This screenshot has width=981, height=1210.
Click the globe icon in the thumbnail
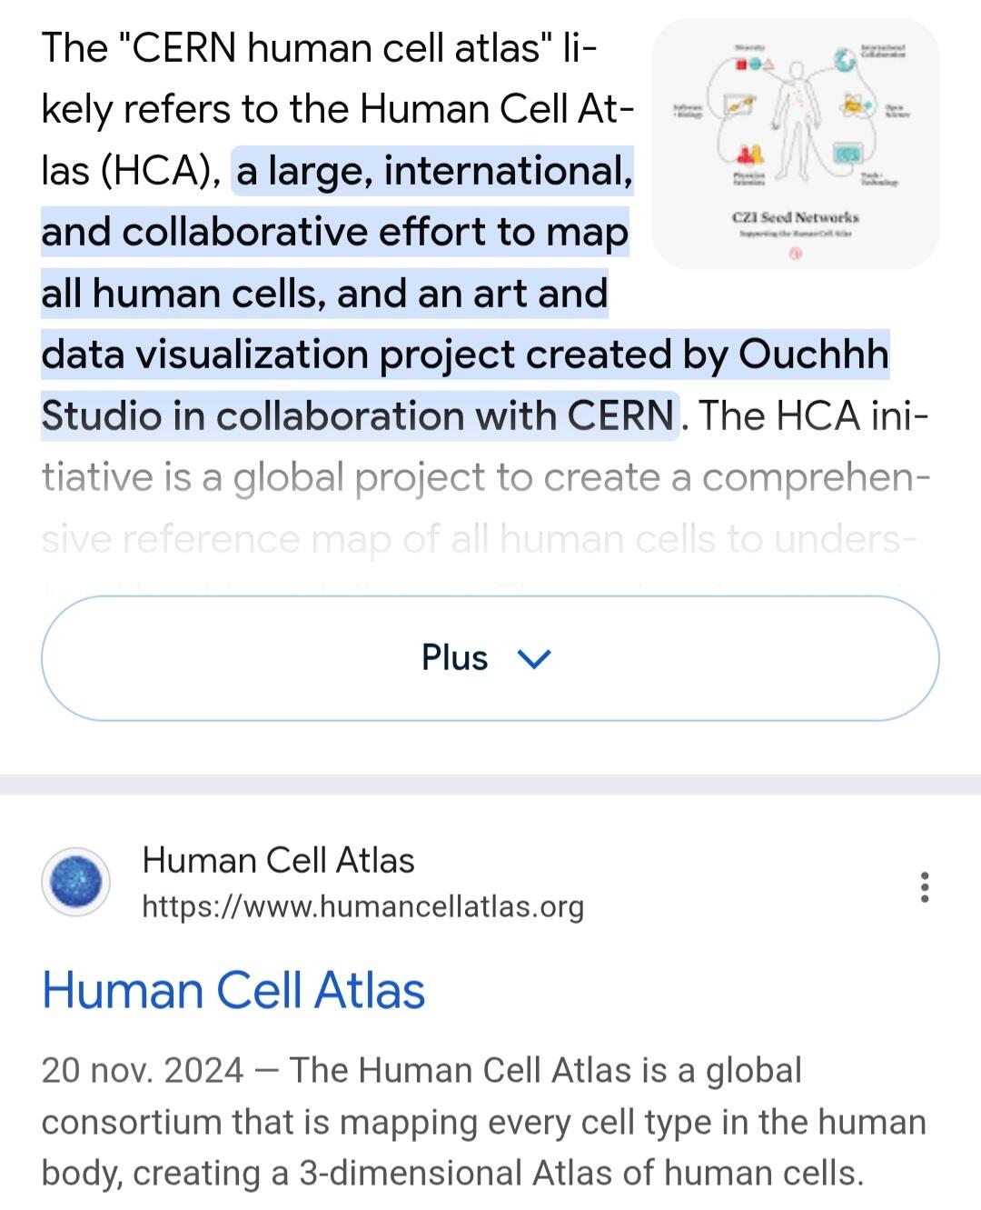(x=847, y=59)
